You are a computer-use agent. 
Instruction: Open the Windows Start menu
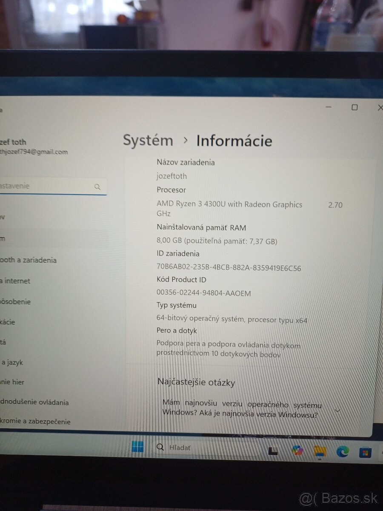137,447
